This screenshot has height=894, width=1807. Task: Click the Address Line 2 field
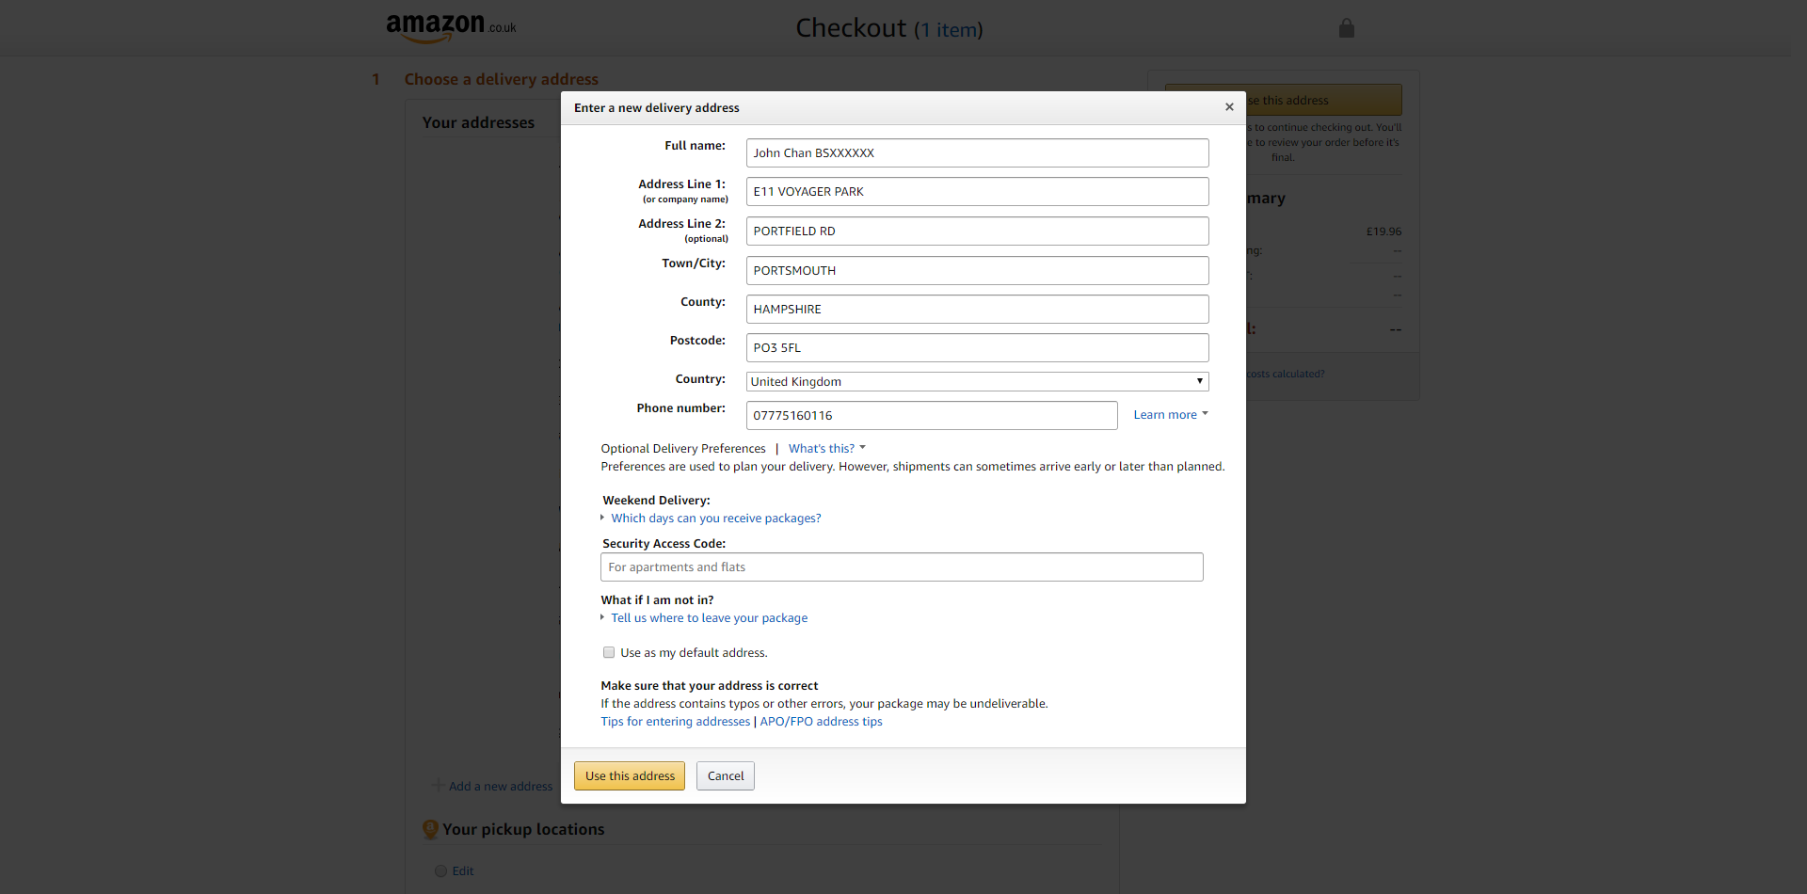(976, 231)
